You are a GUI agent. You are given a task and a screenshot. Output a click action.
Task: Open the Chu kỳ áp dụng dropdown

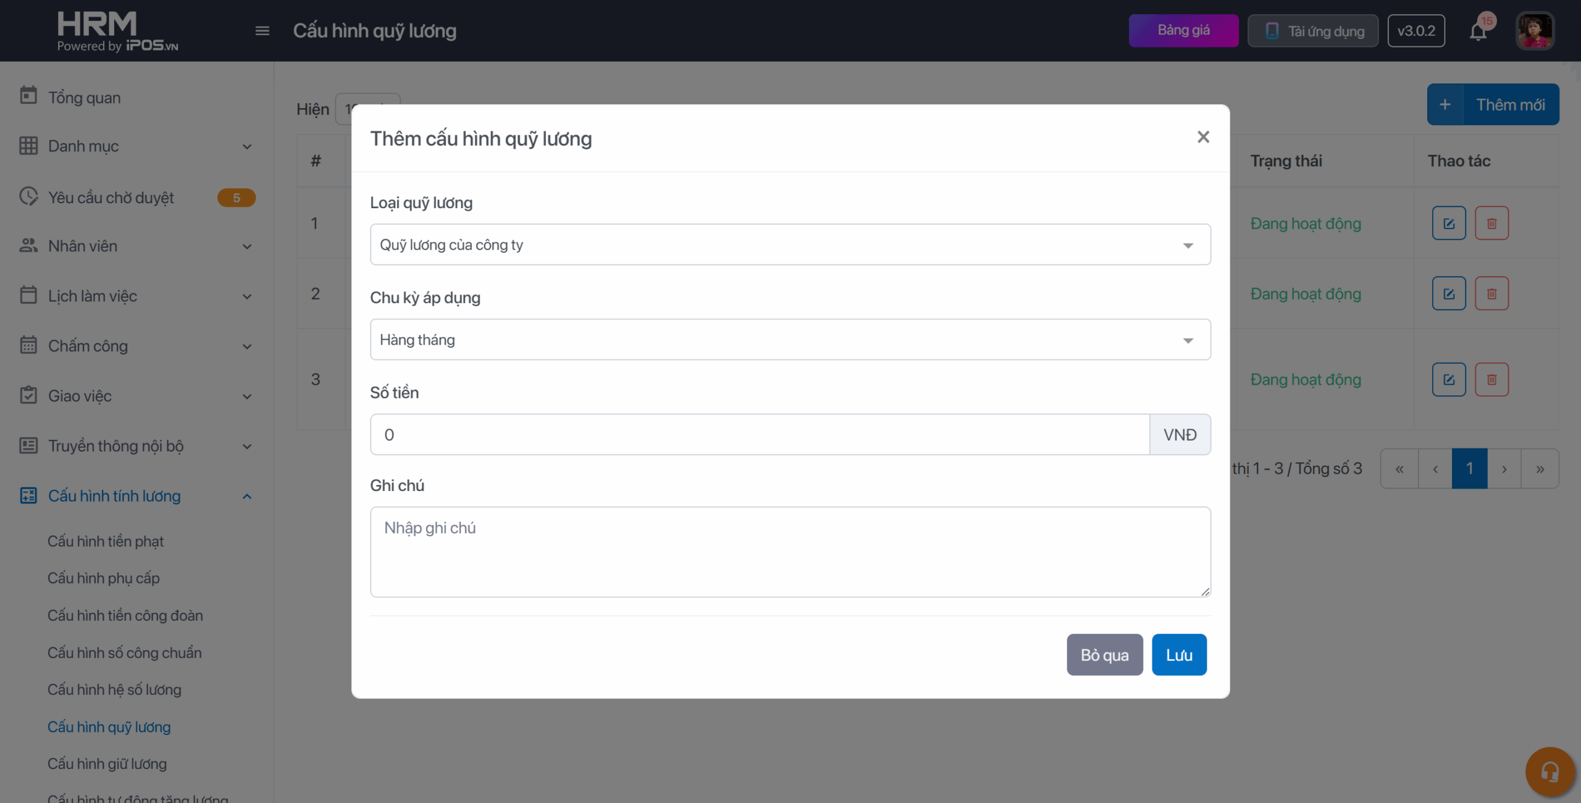(790, 340)
